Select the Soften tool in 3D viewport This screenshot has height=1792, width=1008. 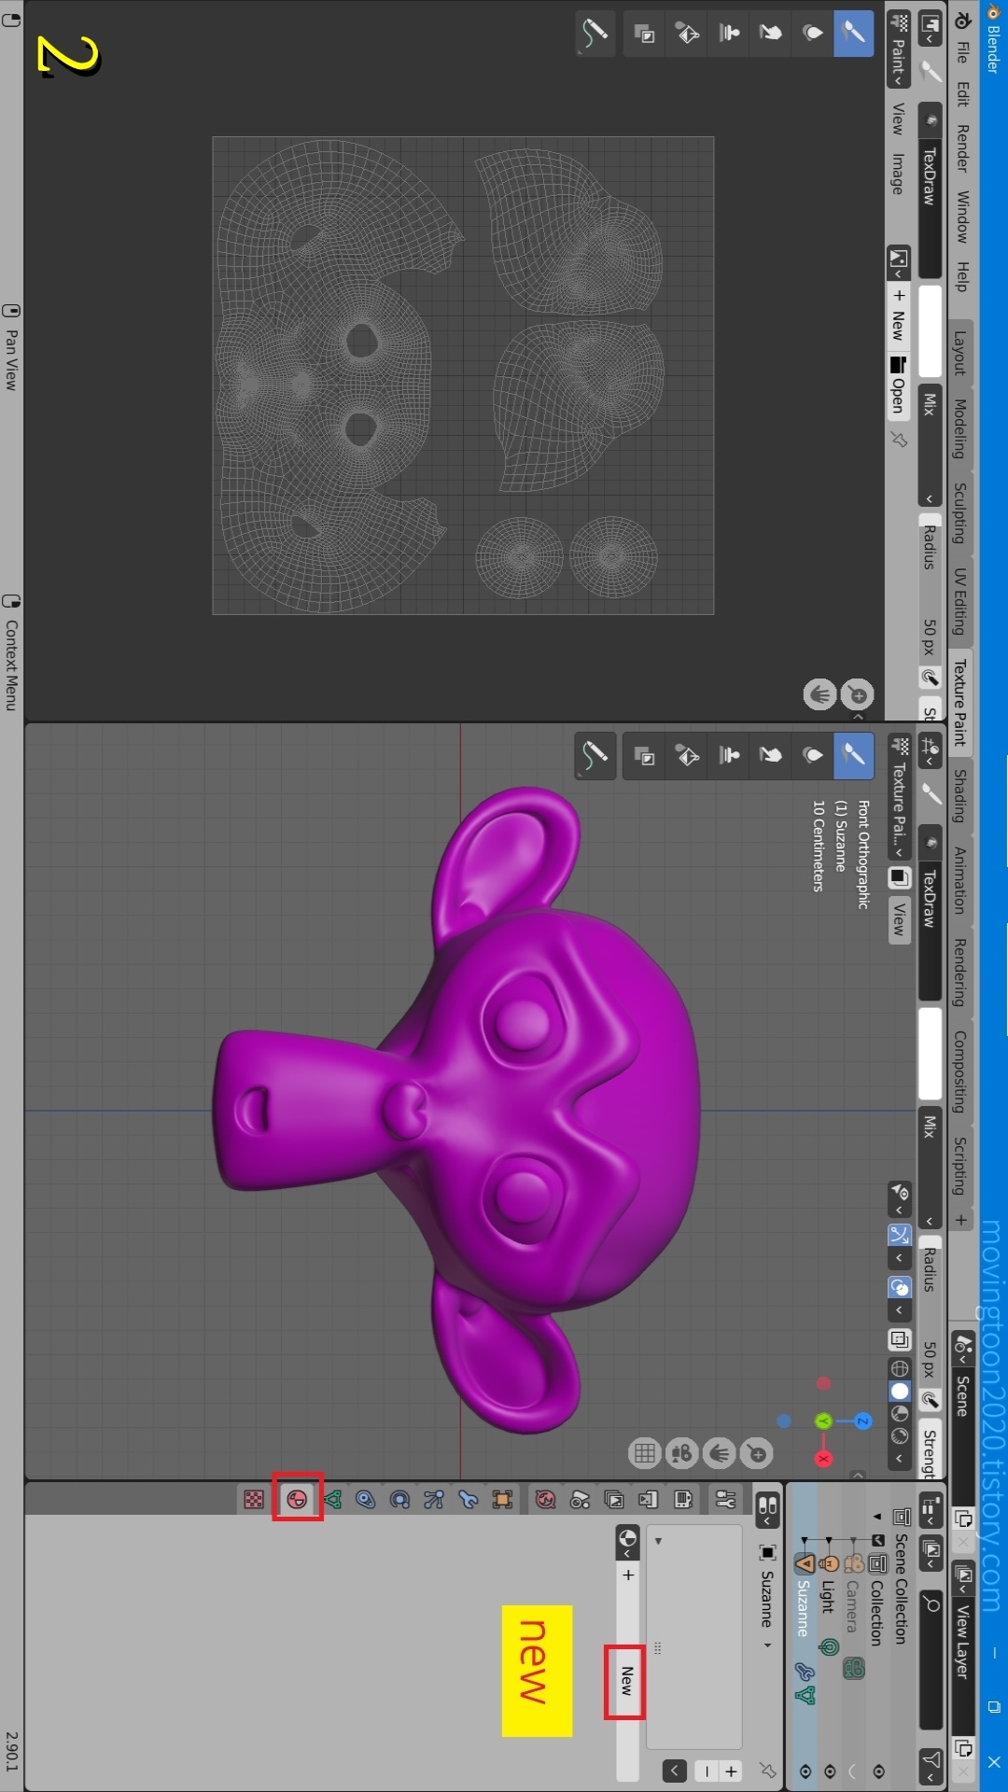pos(813,755)
